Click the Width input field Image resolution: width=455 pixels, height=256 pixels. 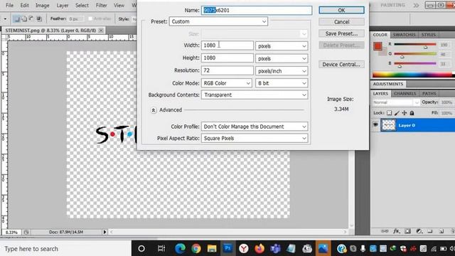pos(227,46)
